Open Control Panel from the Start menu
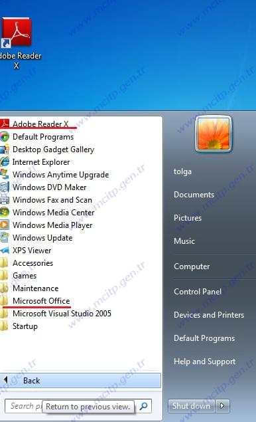 [x=198, y=292]
